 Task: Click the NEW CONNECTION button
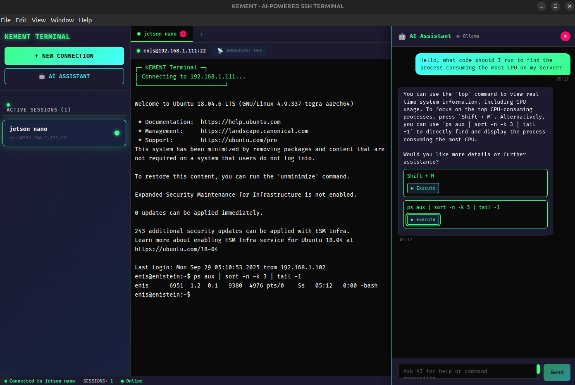64,56
